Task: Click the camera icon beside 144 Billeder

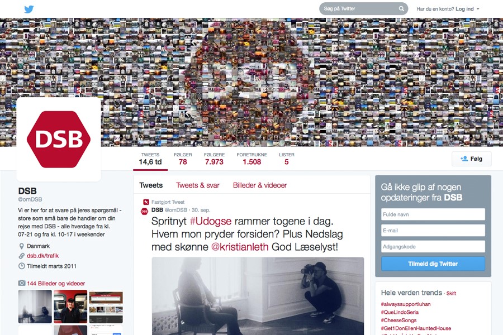Action: (21, 283)
